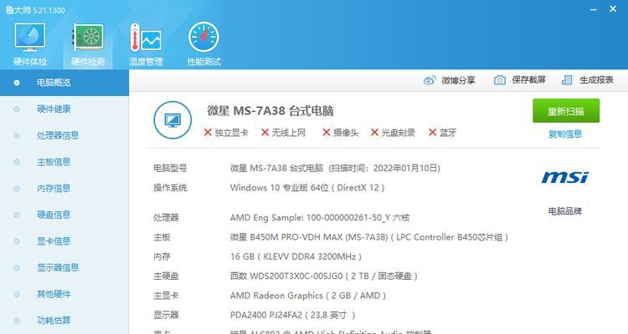628x334 pixels.
Task: Click the red X beside 无线上网
Action: click(265, 132)
